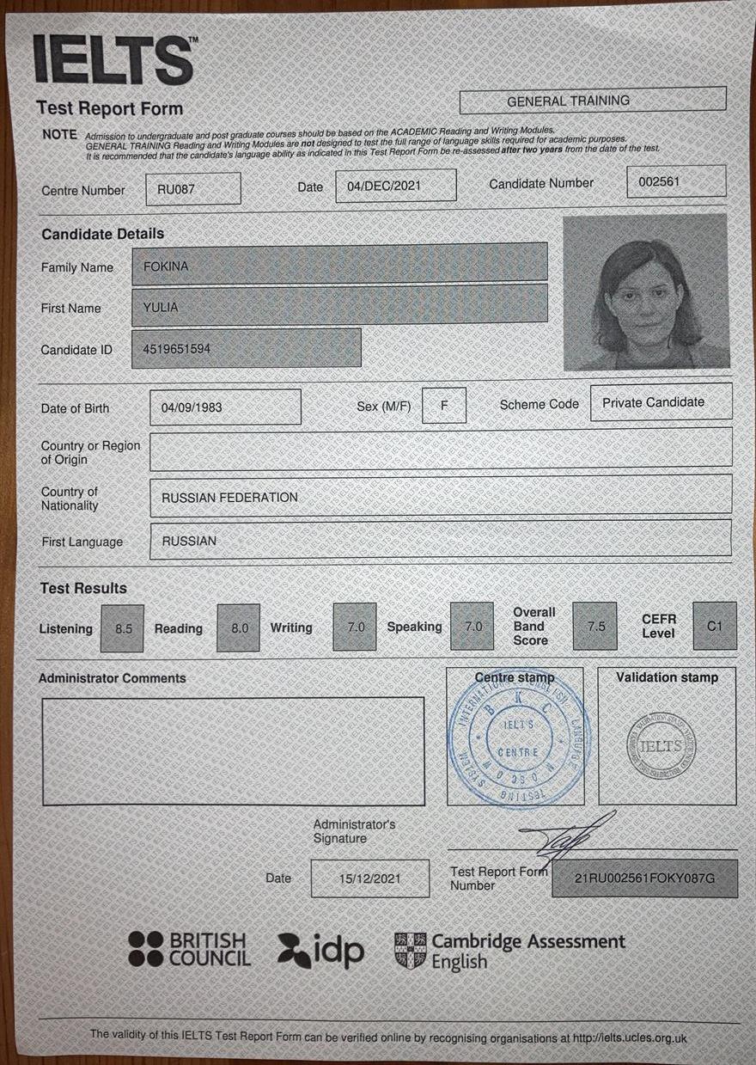Image resolution: width=756 pixels, height=1065 pixels.
Task: Click the First Language field RUSSIAN
Action: [442, 540]
